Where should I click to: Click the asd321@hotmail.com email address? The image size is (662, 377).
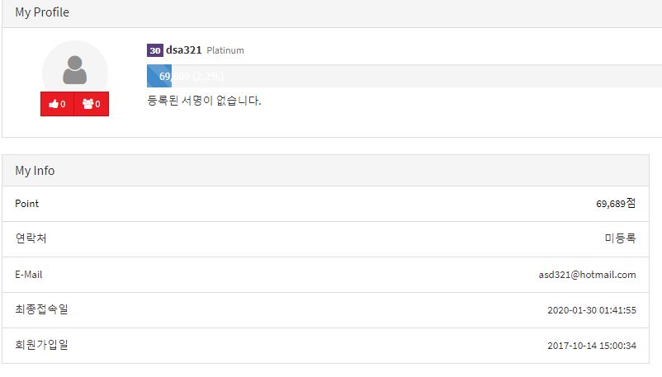tap(587, 275)
